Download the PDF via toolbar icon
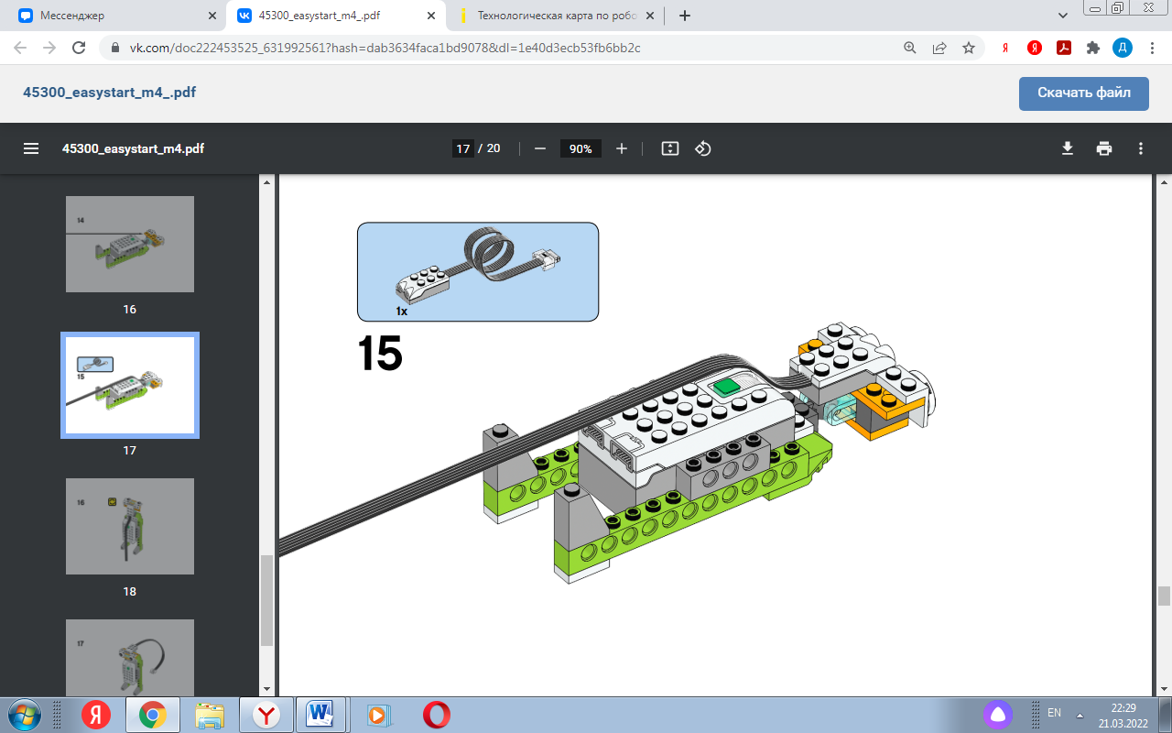Screen dimensions: 1172x733 [1068, 148]
